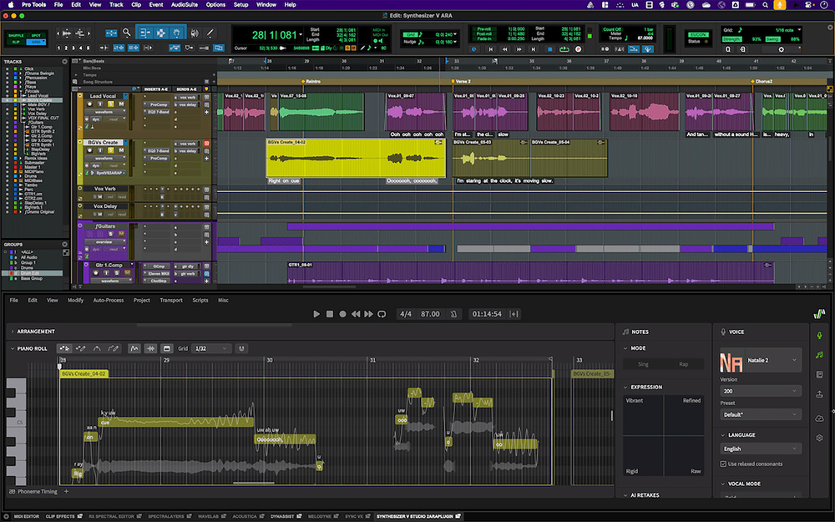Viewport: 835px width, 522px height.
Task: Collapse the Expression section
Action: point(626,388)
